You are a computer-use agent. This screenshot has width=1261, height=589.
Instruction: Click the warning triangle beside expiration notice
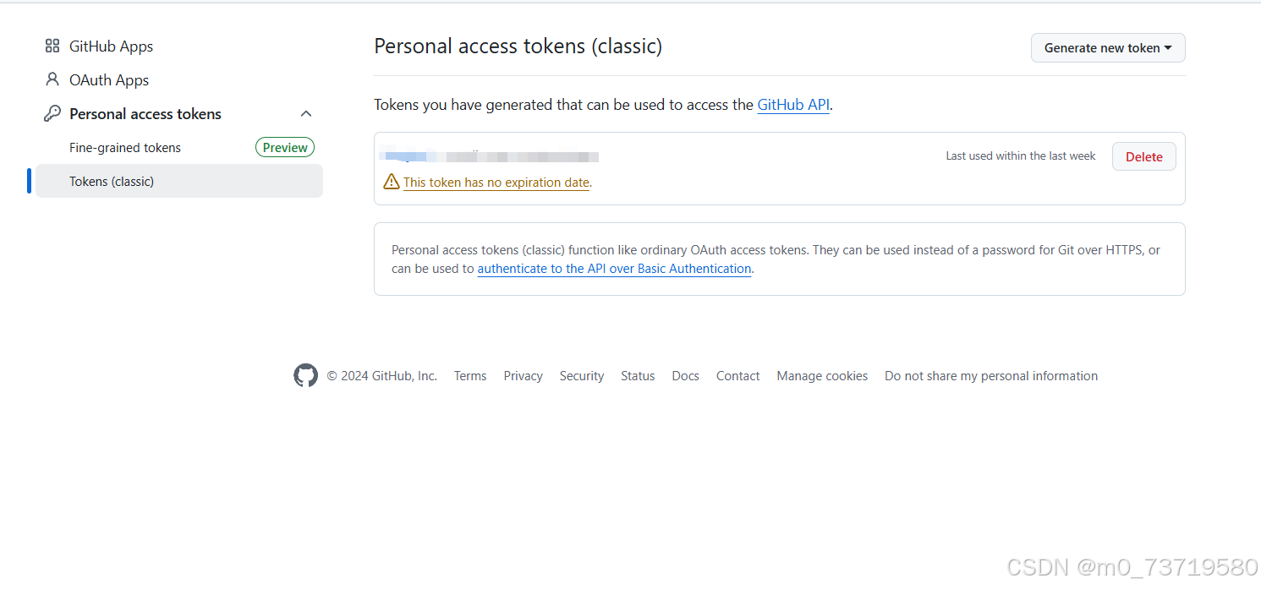(x=391, y=182)
